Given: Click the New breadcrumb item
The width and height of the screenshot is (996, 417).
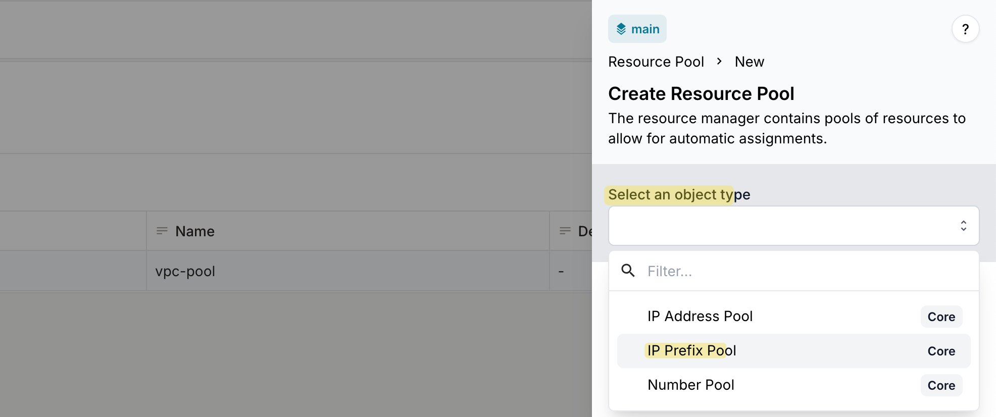Looking at the screenshot, I should tap(749, 62).
